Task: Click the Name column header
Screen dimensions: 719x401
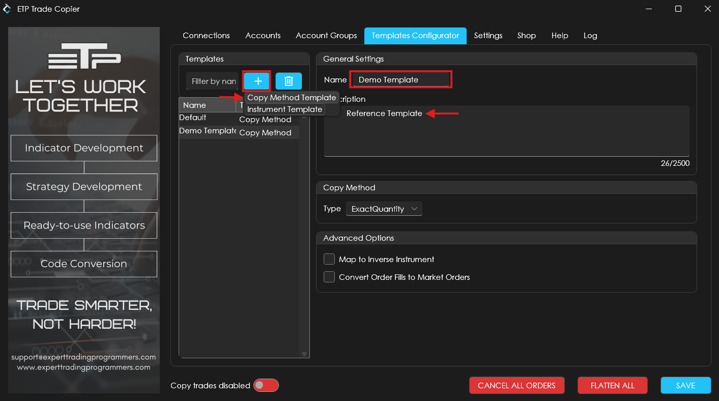Action: (208, 105)
